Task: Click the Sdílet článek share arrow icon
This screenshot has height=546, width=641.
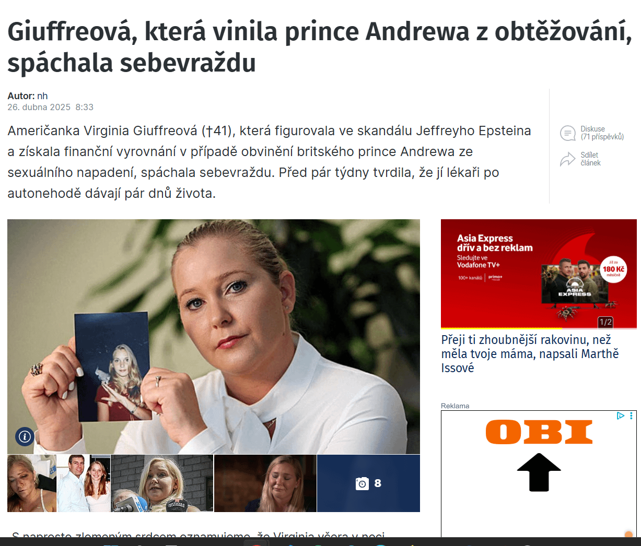Action: [x=568, y=159]
